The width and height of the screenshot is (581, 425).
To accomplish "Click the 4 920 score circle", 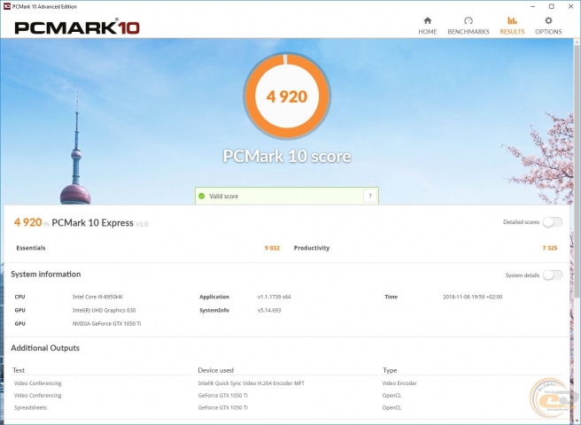I will tap(287, 96).
